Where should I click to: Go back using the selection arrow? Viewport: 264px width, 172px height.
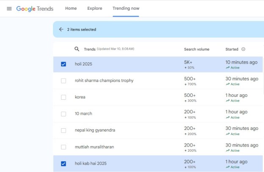pos(61,29)
